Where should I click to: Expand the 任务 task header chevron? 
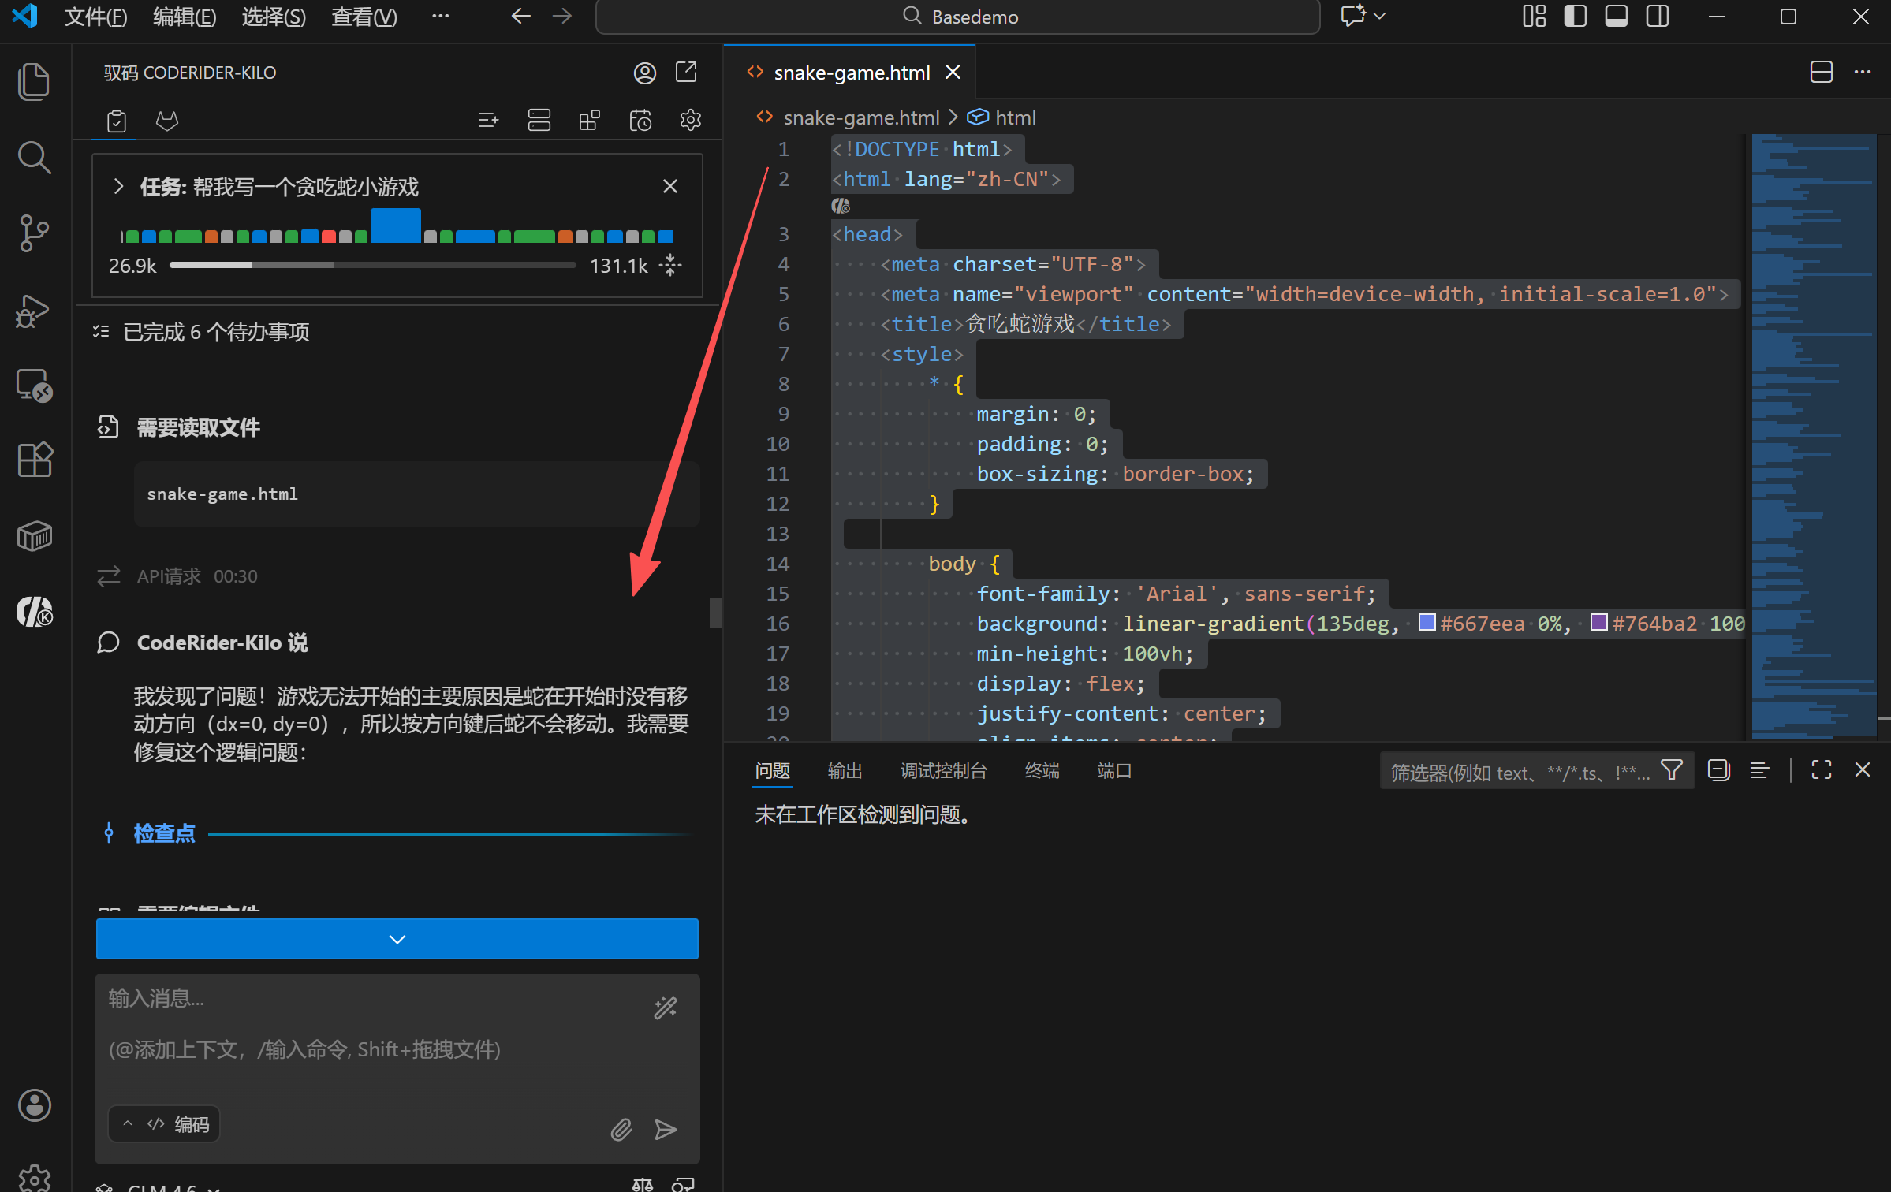click(118, 187)
